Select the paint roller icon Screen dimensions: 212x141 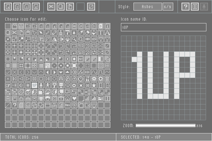68,33
